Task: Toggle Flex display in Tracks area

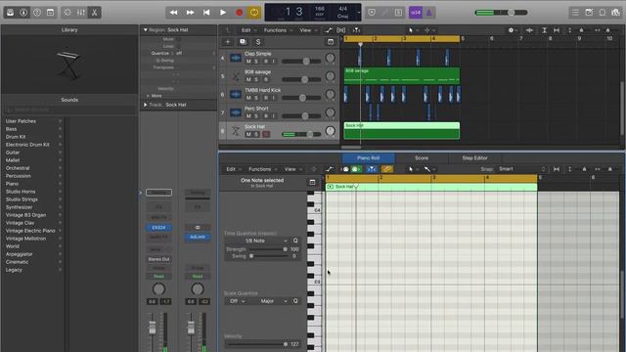Action: point(341,30)
